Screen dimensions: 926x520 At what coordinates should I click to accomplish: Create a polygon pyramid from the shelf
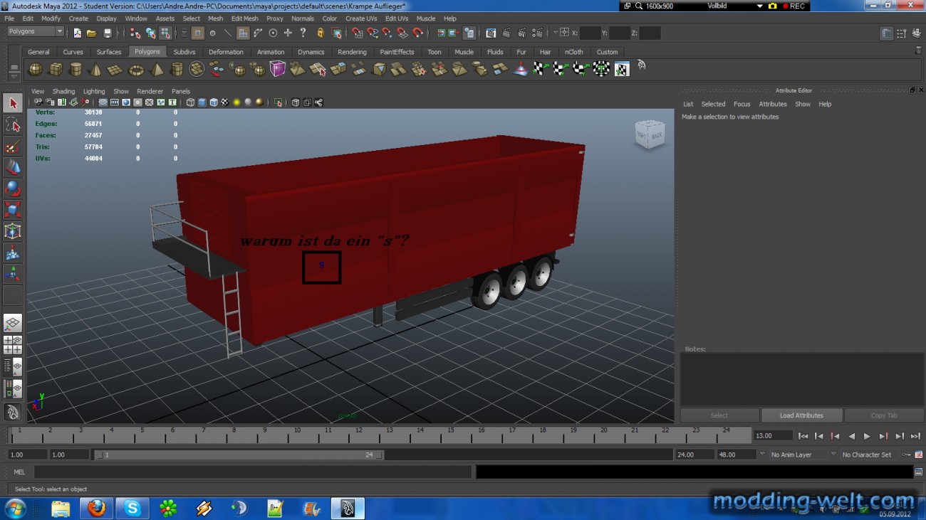point(157,69)
